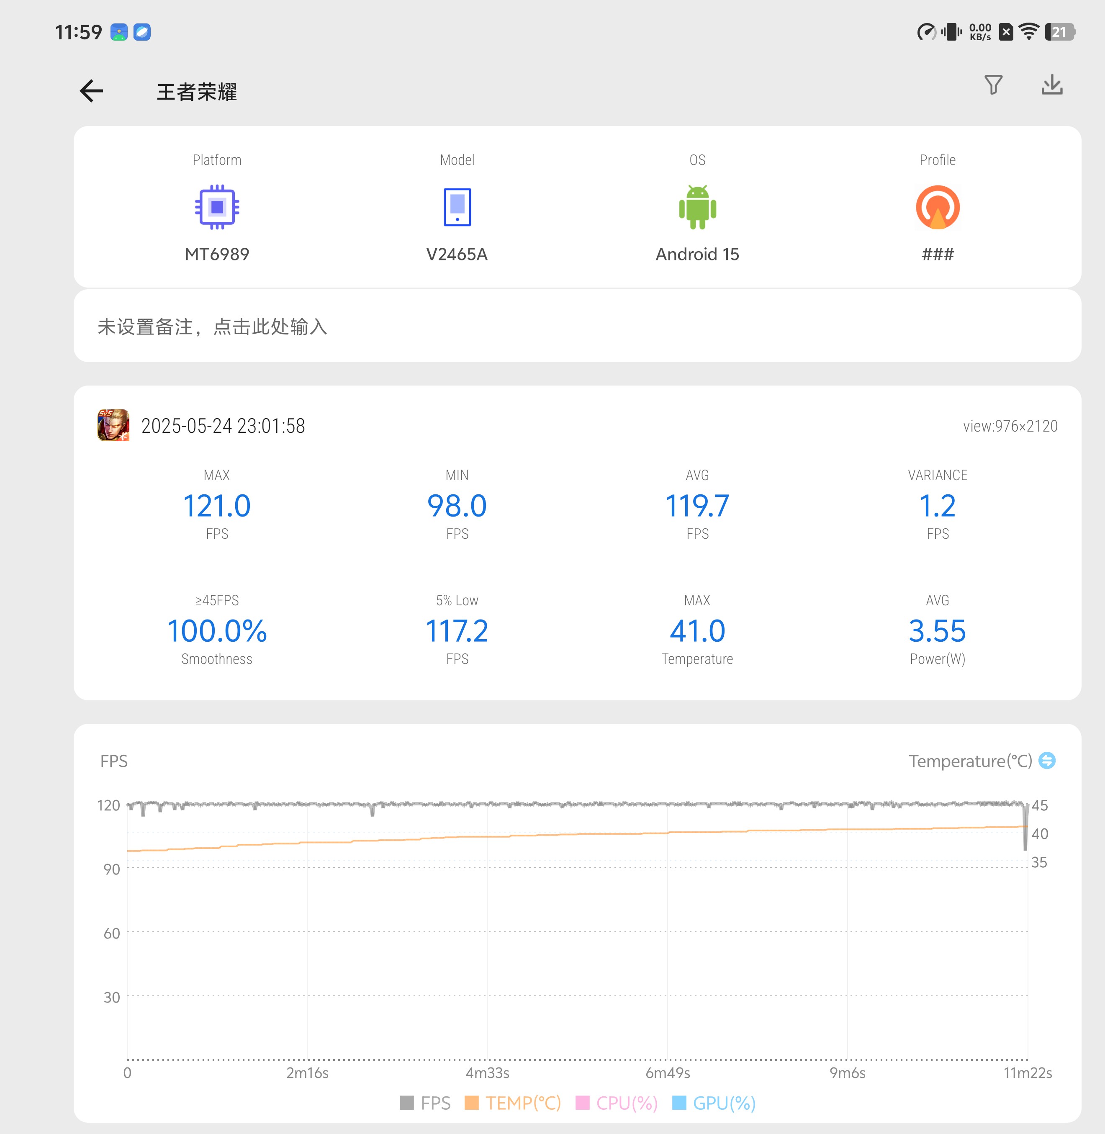The image size is (1105, 1134).
Task: Open the filter funnel icon
Action: [993, 85]
